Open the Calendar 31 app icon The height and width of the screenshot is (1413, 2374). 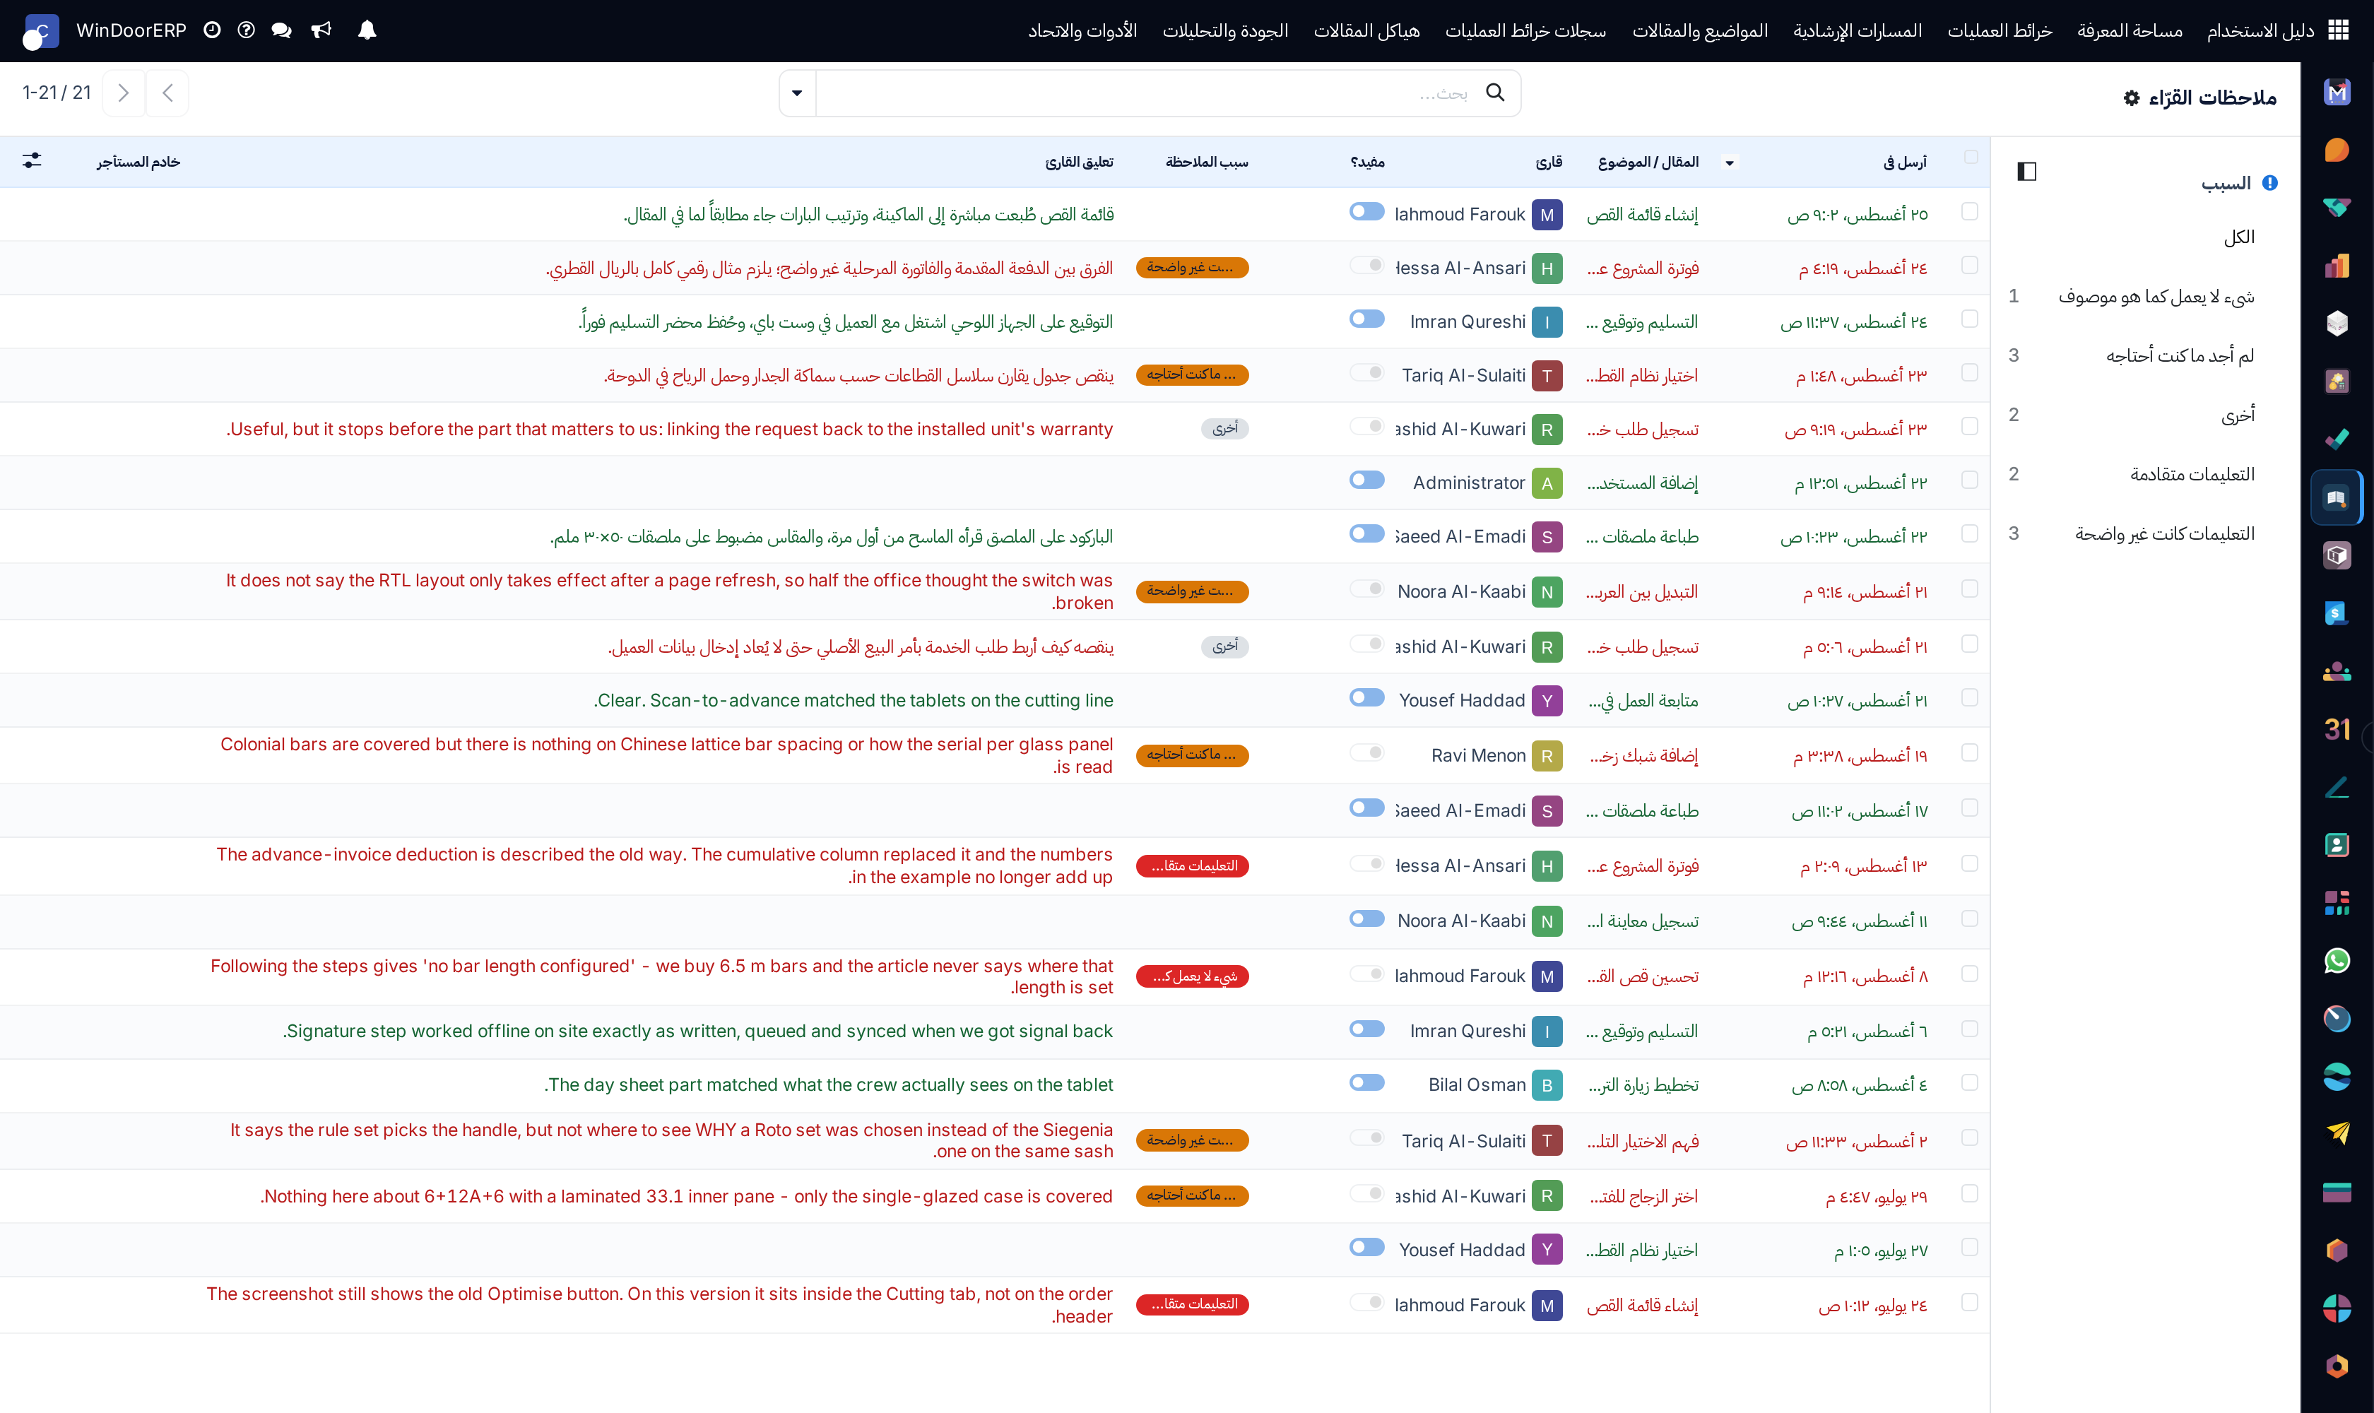[x=2337, y=729]
